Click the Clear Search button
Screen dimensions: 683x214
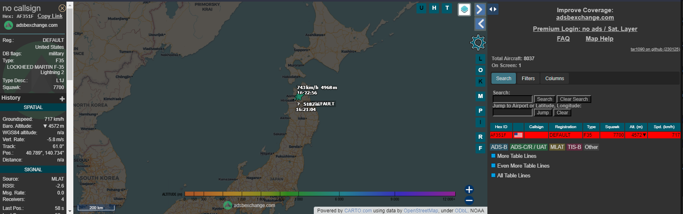[574, 99]
